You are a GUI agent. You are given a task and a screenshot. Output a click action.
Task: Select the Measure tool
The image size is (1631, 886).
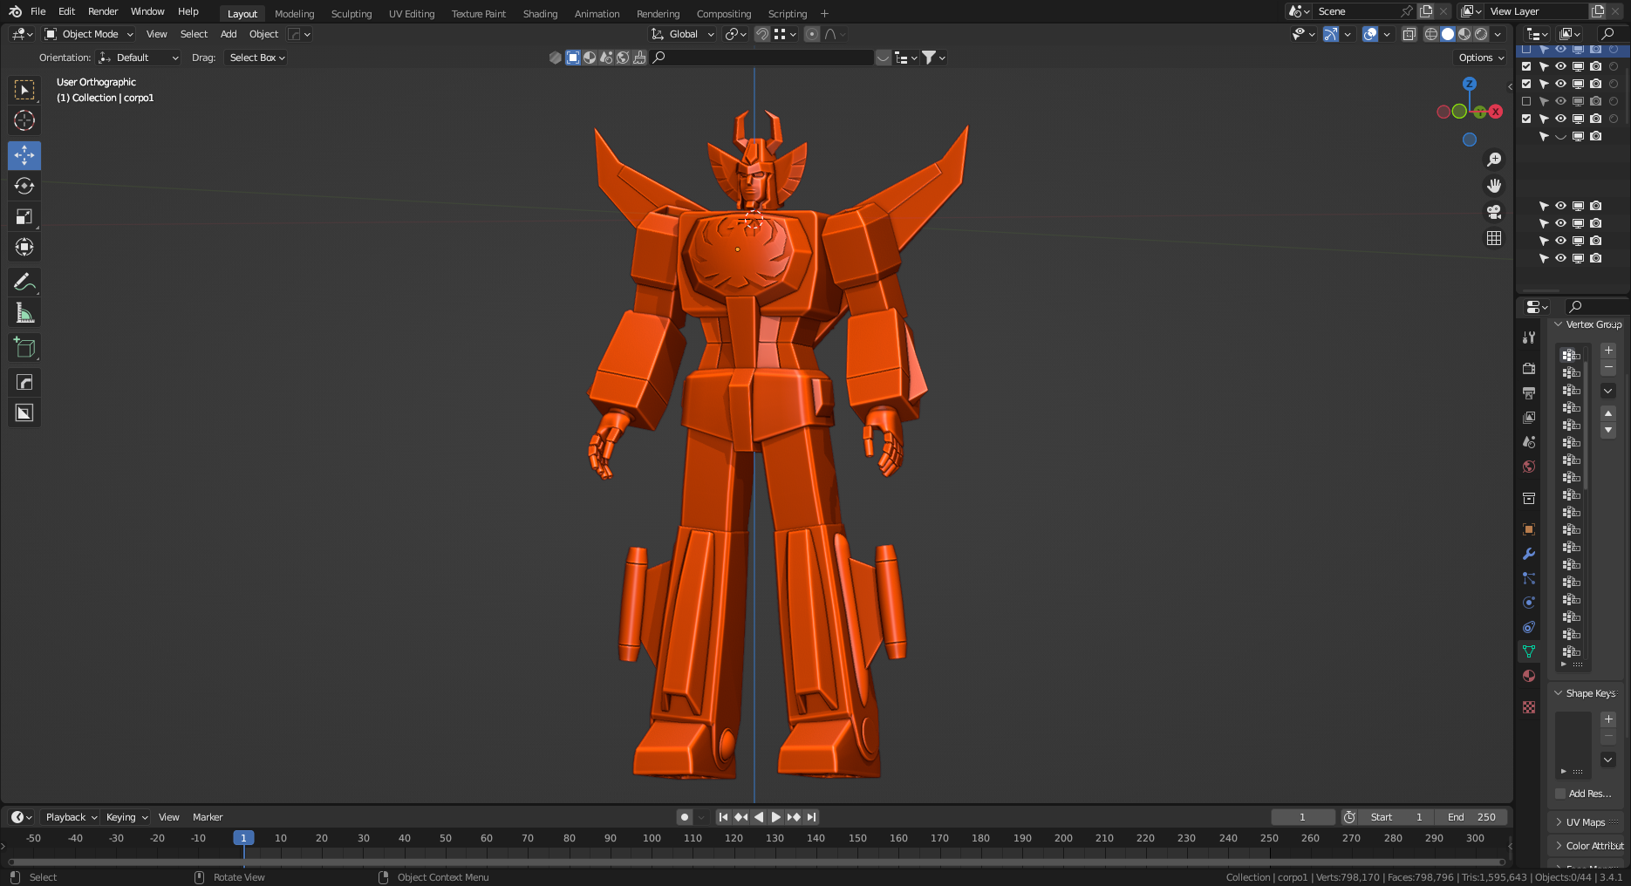click(x=24, y=312)
